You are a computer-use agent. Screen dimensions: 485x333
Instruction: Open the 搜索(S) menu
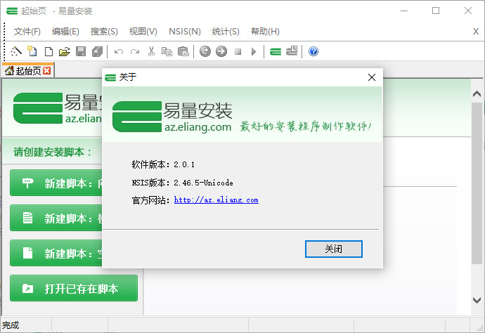[x=104, y=32]
